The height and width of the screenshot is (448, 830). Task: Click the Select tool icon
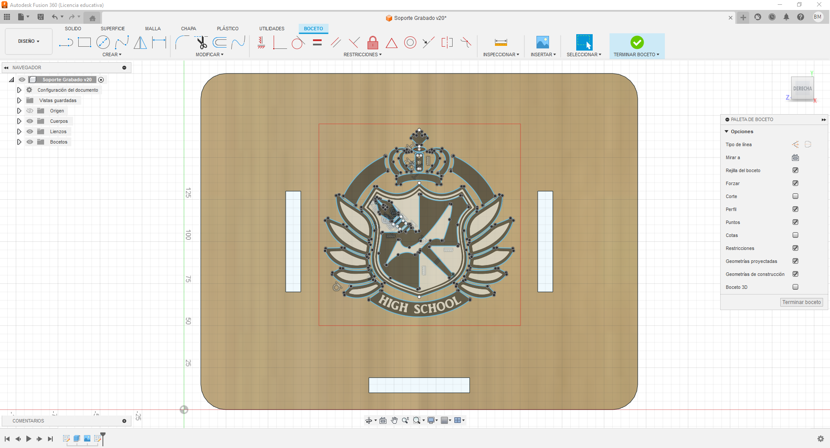coord(584,42)
